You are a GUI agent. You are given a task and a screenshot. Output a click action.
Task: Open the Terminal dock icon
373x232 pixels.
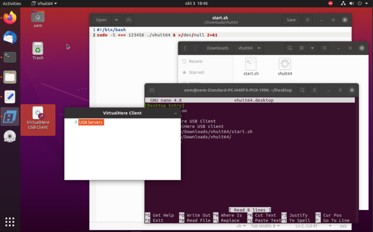(10, 57)
